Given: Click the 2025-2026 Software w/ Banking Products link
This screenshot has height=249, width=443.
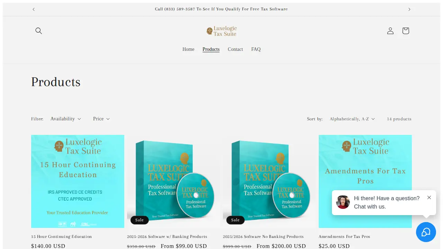Looking at the screenshot, I should [x=167, y=237].
